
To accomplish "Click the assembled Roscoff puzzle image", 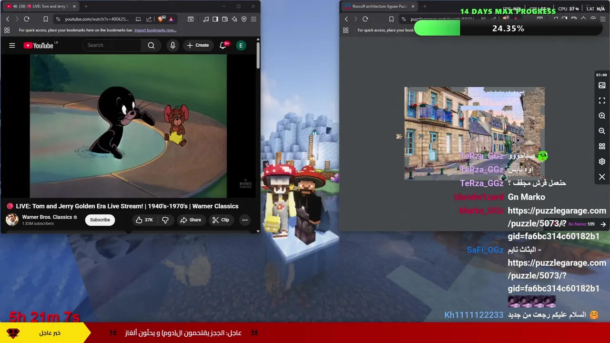I will point(474,133).
